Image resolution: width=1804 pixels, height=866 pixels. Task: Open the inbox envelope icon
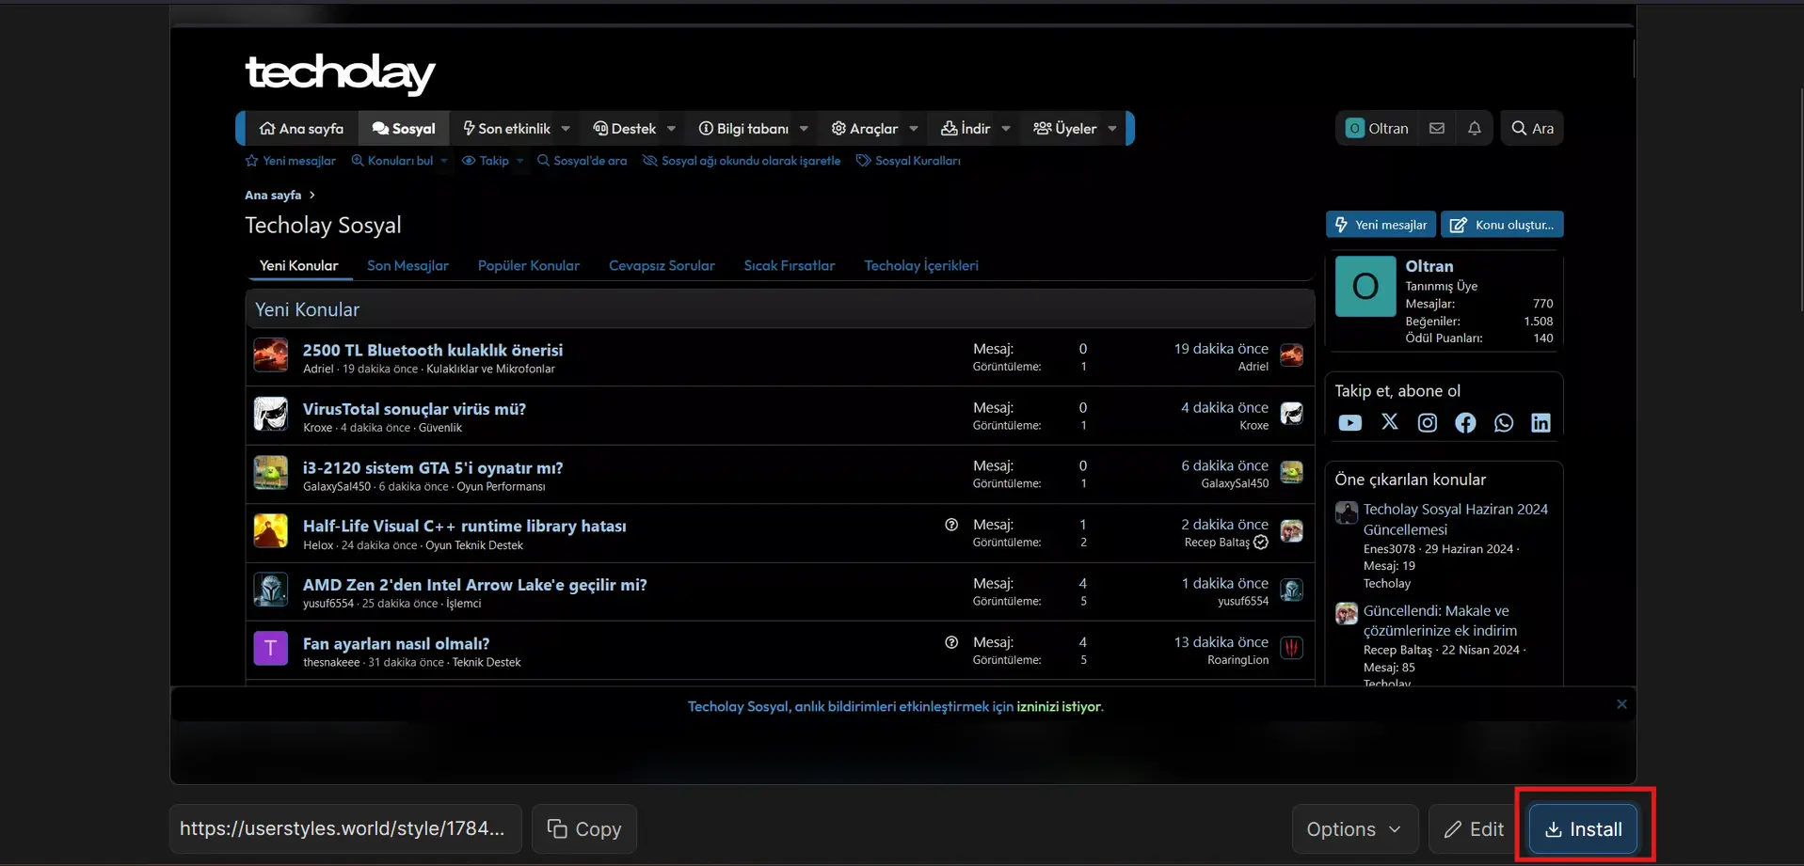1436,128
